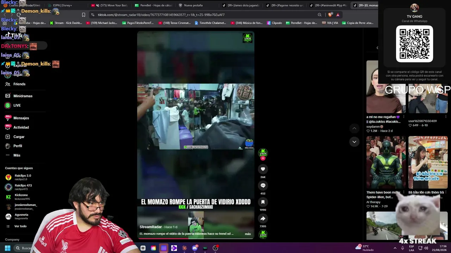Save the video with the bookmark icon (1990)
The image size is (451, 253).
(x=263, y=202)
